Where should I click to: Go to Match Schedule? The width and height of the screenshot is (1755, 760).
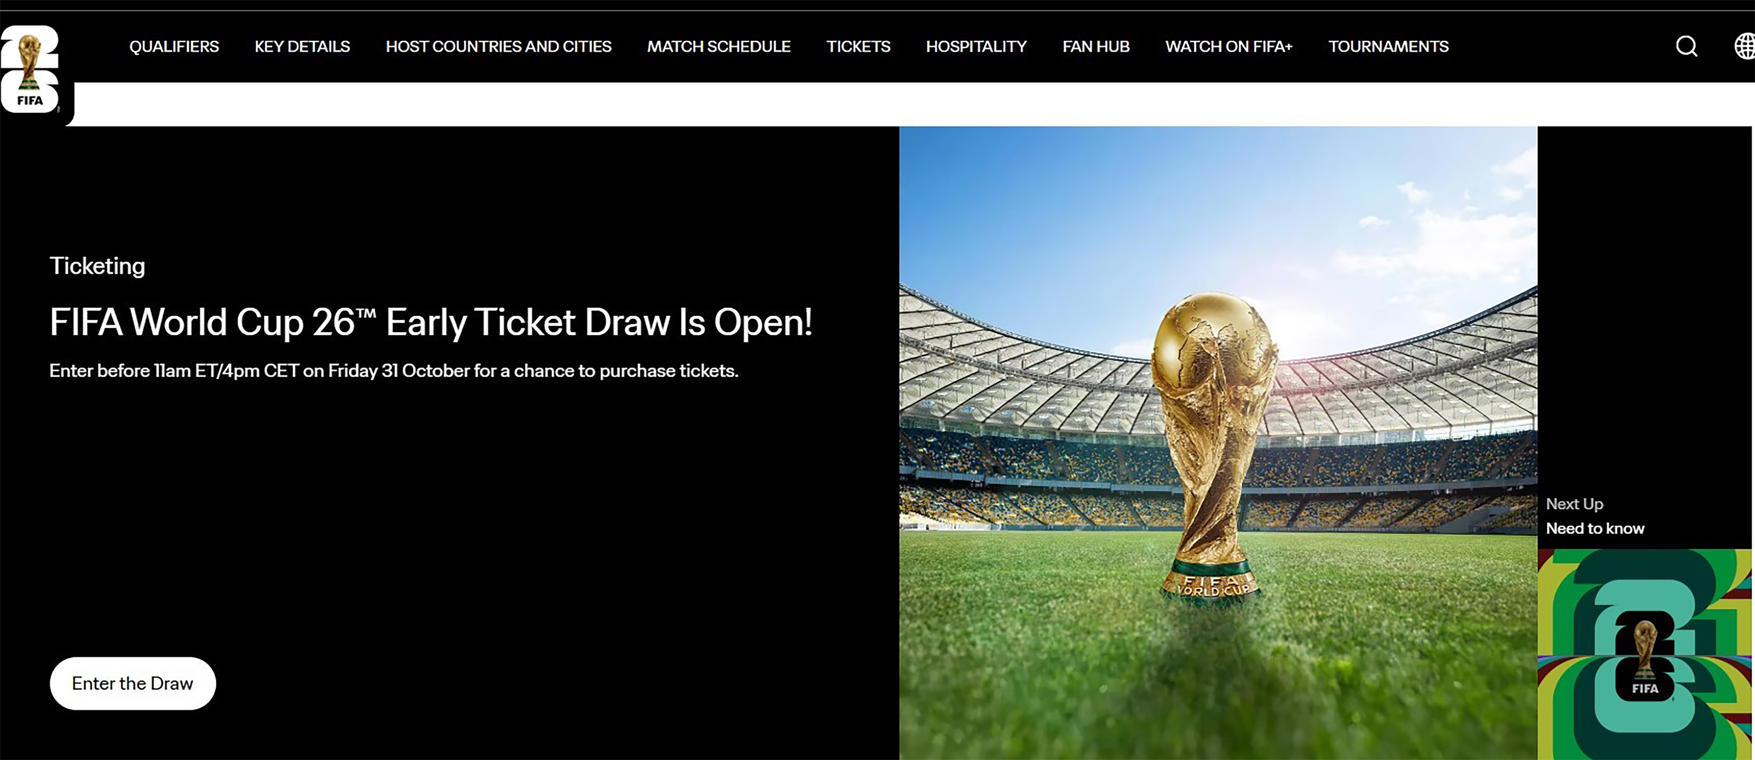[719, 46]
